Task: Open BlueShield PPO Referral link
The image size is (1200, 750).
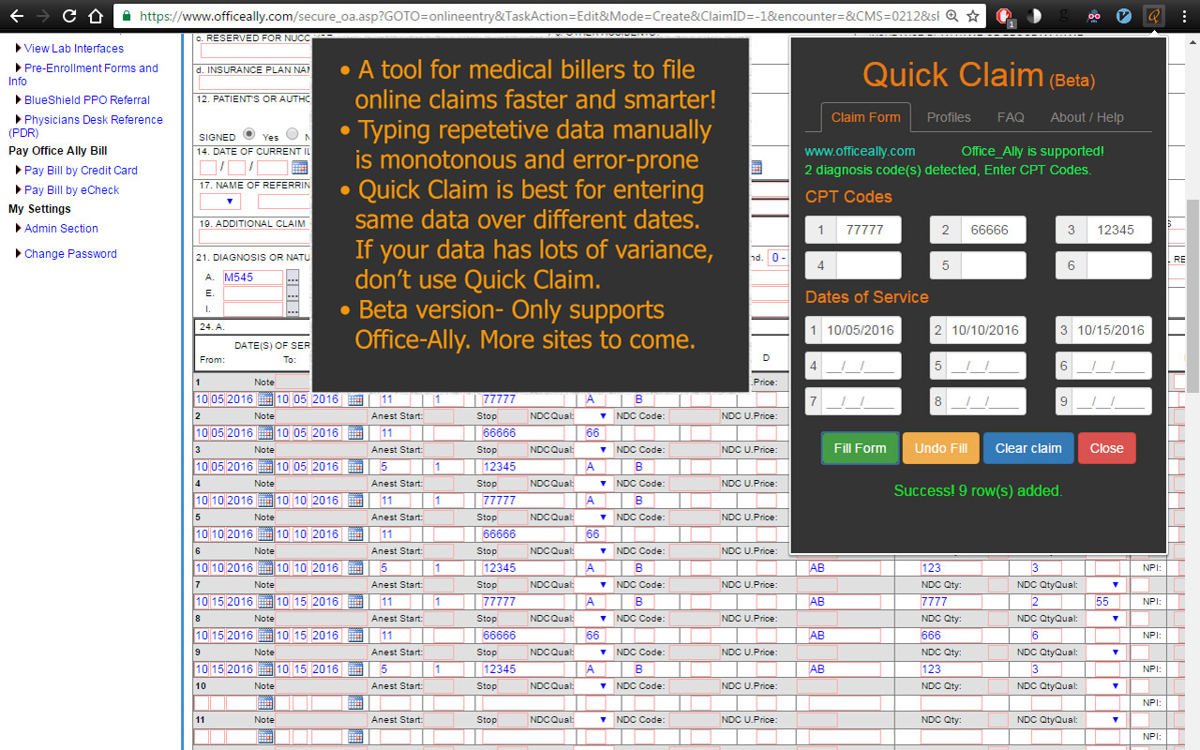Action: [87, 100]
